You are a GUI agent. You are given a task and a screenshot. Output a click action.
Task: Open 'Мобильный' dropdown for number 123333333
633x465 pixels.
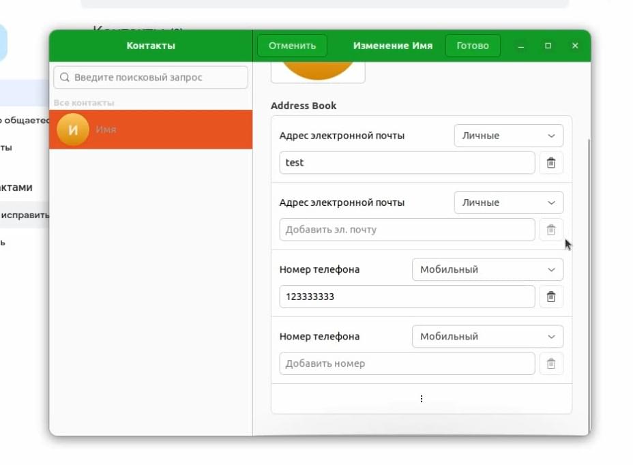tap(488, 269)
